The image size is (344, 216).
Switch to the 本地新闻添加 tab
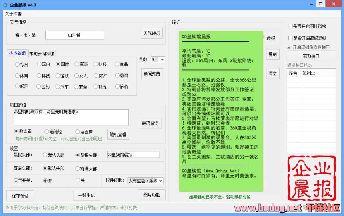click(42, 54)
